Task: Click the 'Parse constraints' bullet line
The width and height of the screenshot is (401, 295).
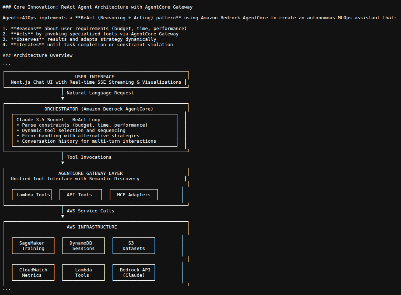Action: pyautogui.click(x=82, y=125)
